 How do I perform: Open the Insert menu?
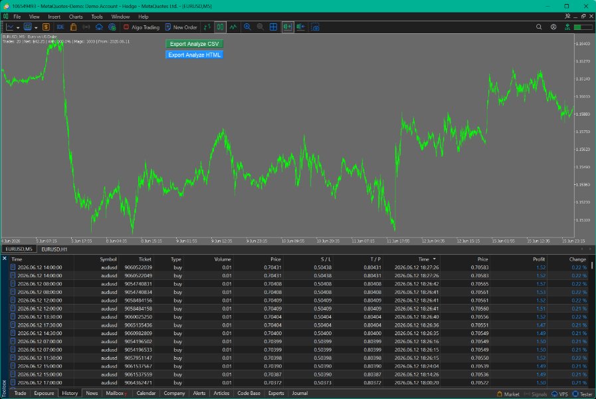54,17
